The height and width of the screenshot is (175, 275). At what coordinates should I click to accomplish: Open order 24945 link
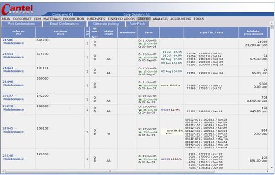coord(8,128)
